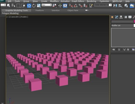Click the Edit Named Selection Sets icon
The image size is (135, 104).
pyautogui.click(x=91, y=6)
